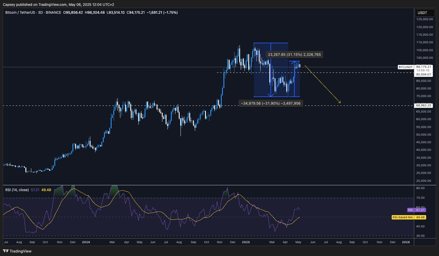The image size is (439, 256).
Task: Click the yellow 49.48 RSI MA legend value
Action: (x=46, y=190)
